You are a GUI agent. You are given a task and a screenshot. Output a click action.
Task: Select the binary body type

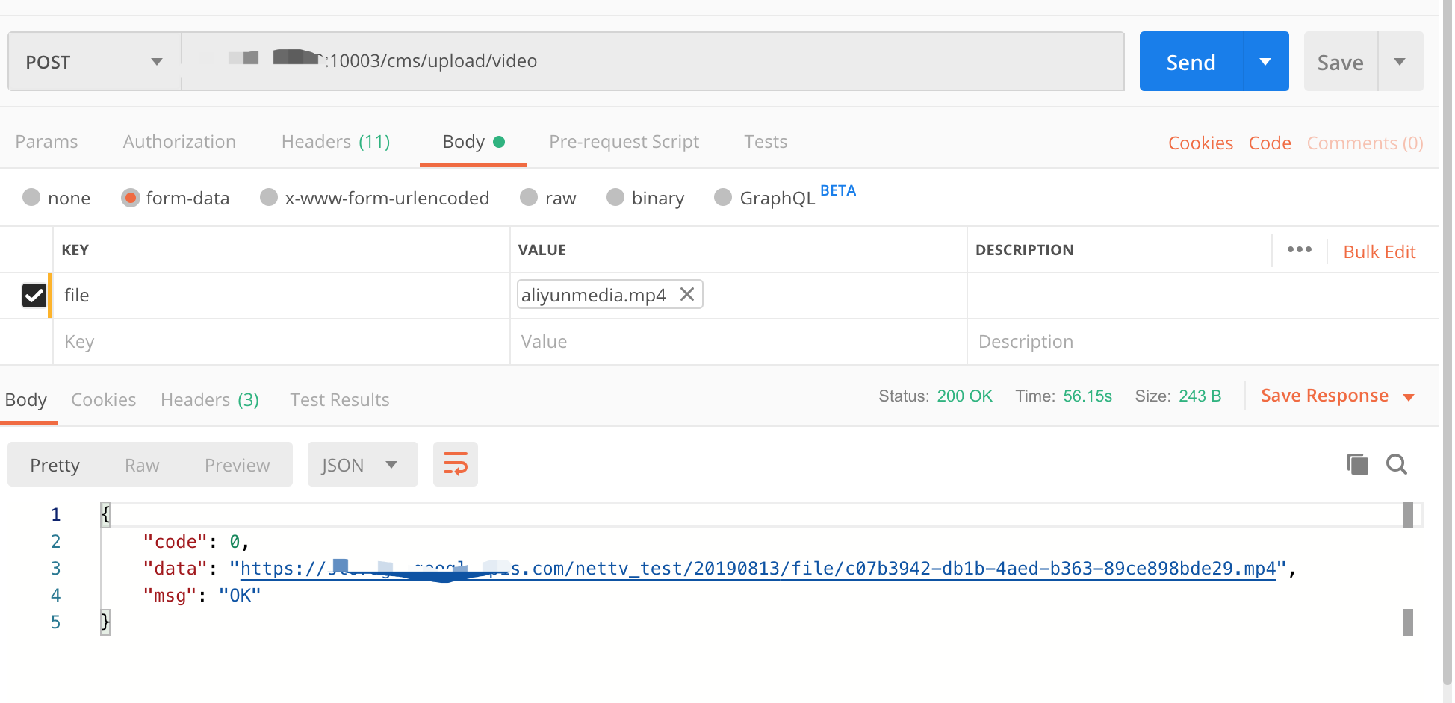pos(645,198)
